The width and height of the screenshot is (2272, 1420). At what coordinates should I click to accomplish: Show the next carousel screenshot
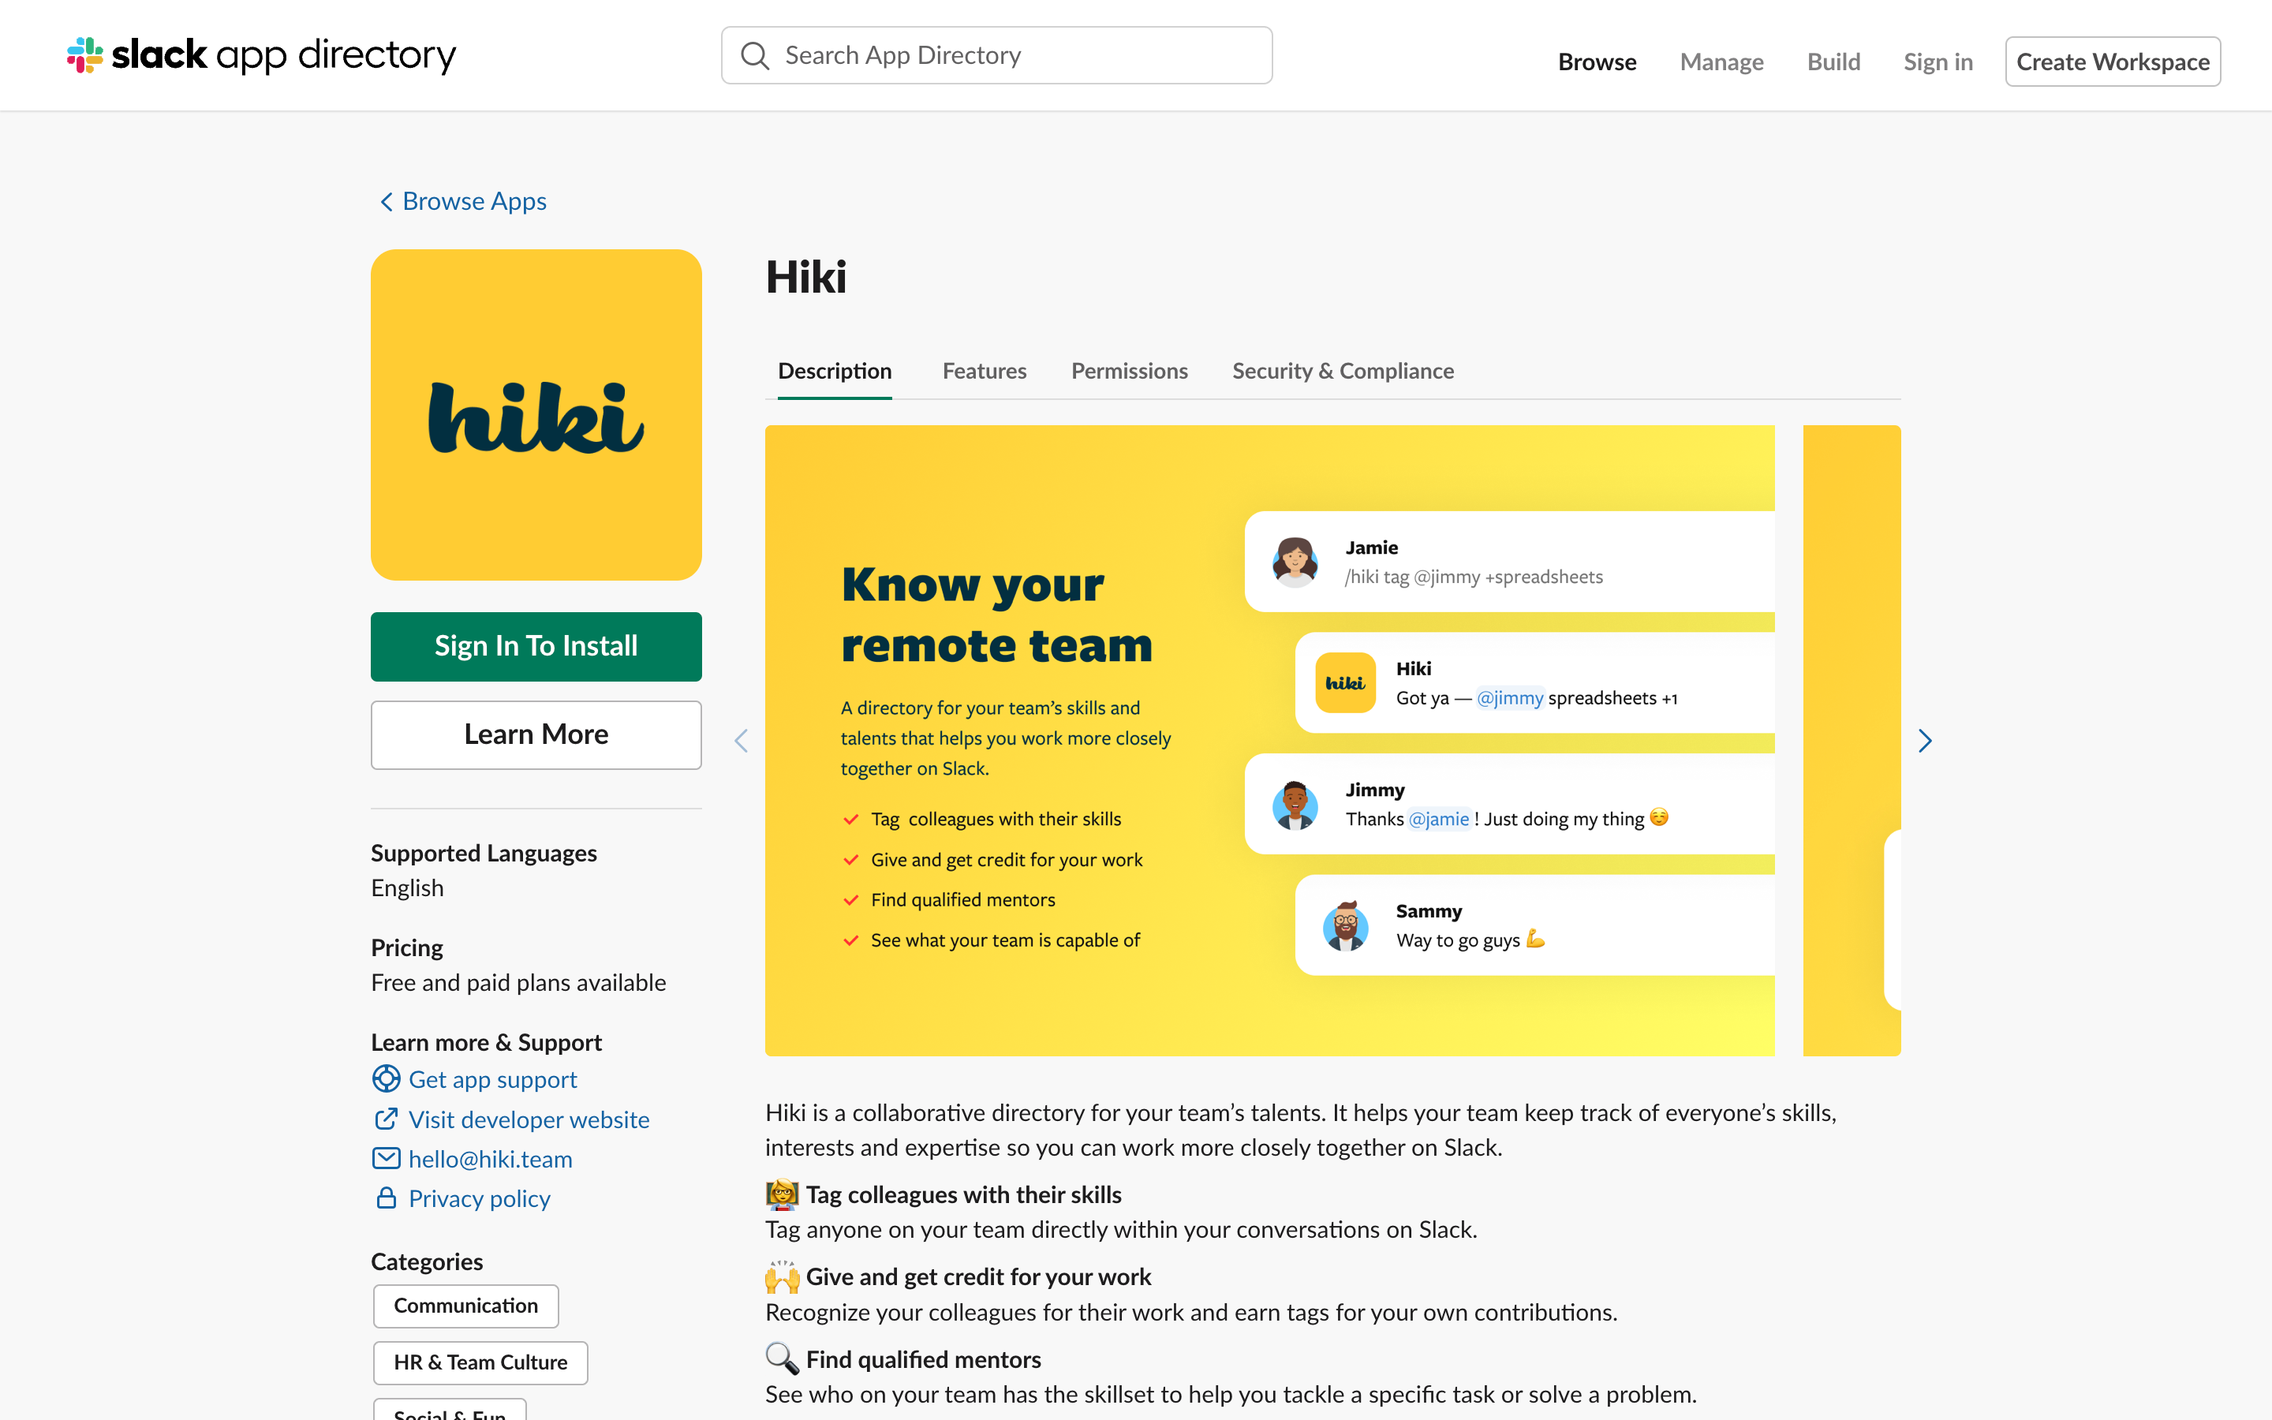[1925, 741]
